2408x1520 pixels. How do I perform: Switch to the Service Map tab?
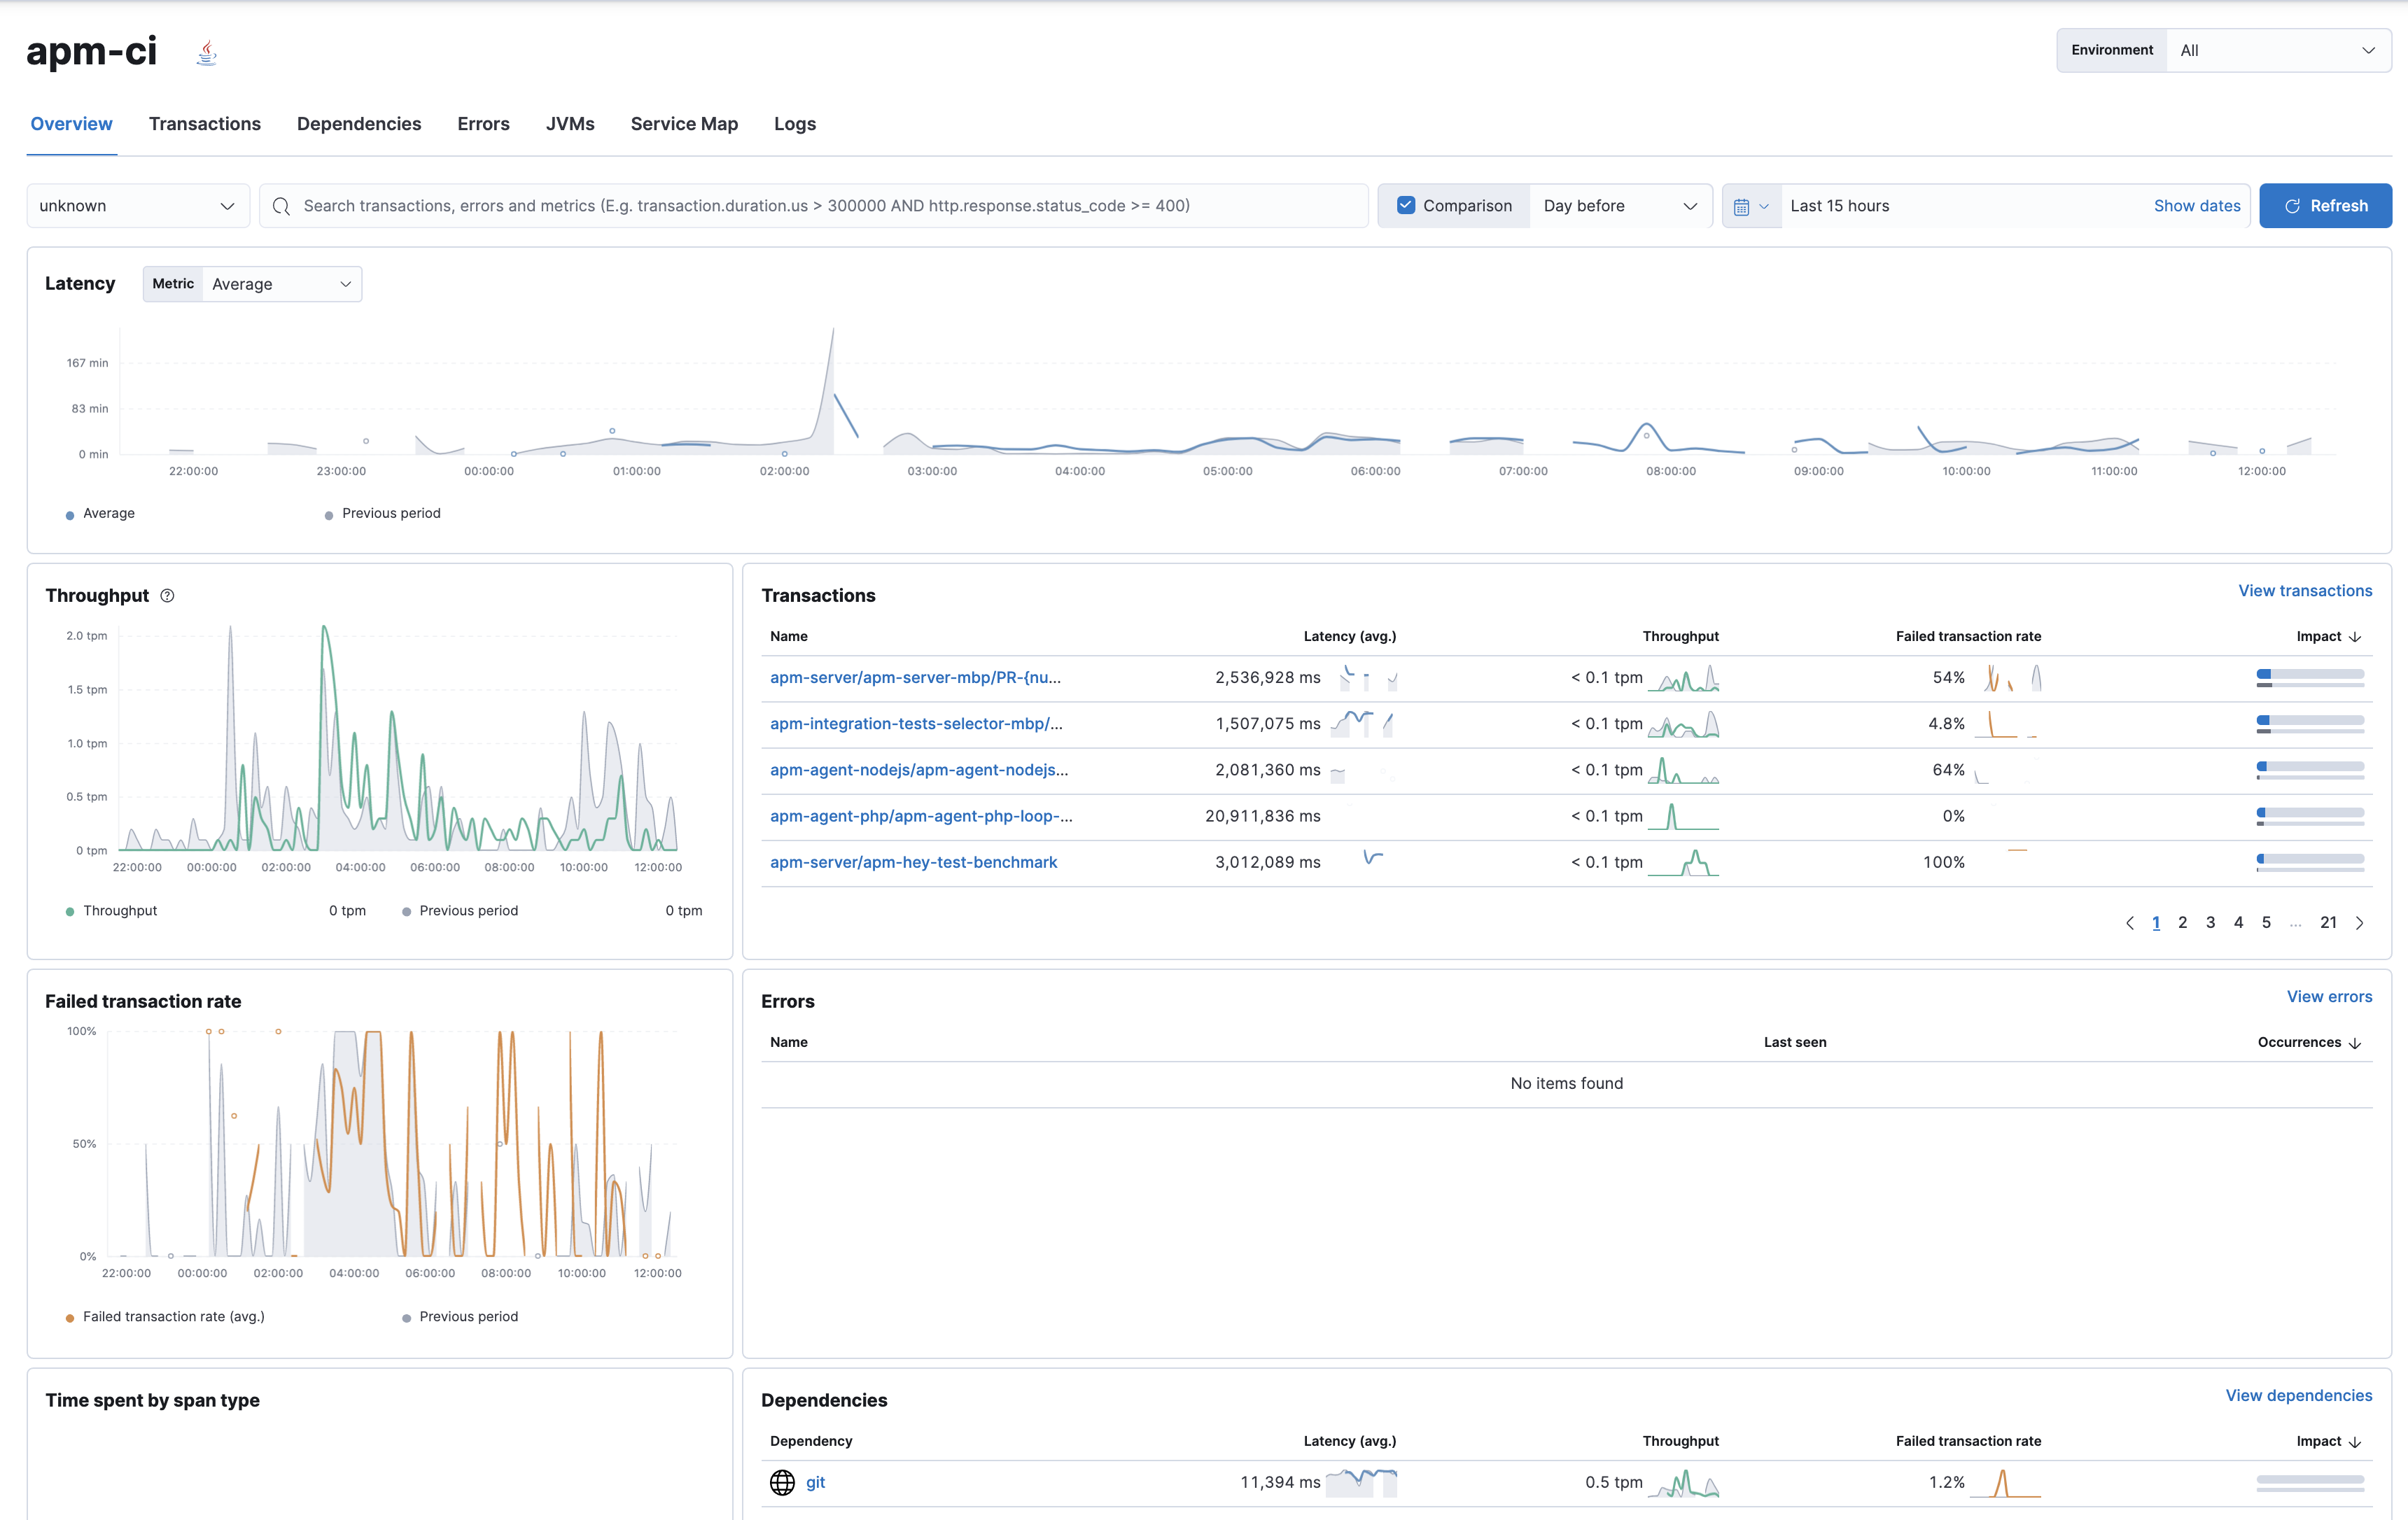[684, 124]
